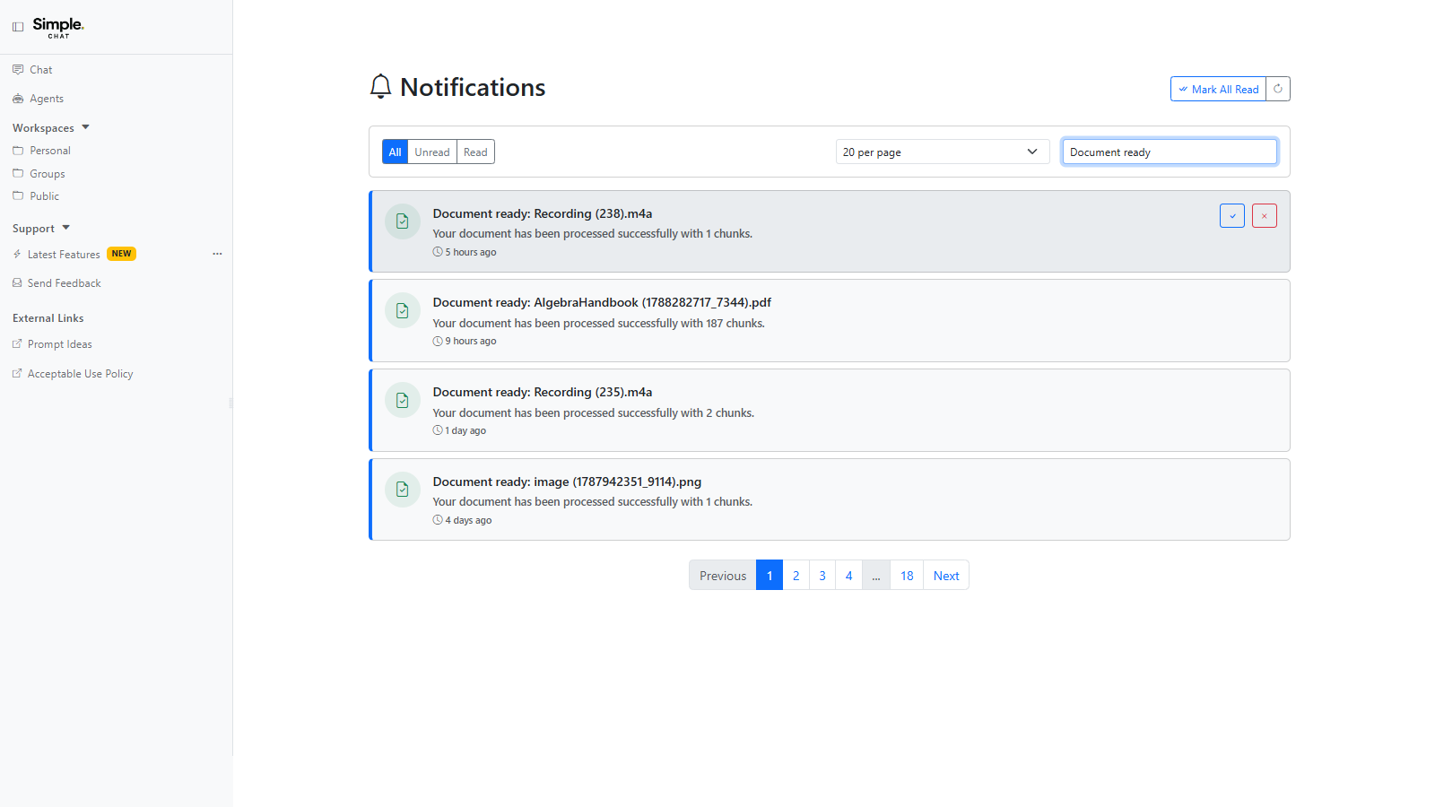This screenshot has height=807, width=1435.
Task: Collapse the sidebar using the panel icon
Action: pyautogui.click(x=18, y=27)
